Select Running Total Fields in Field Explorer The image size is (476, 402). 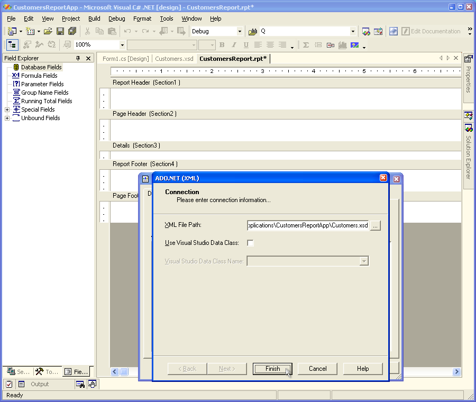[x=47, y=101]
